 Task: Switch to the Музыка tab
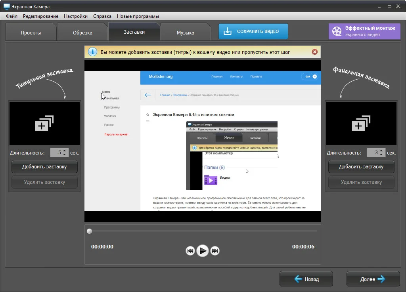185,32
